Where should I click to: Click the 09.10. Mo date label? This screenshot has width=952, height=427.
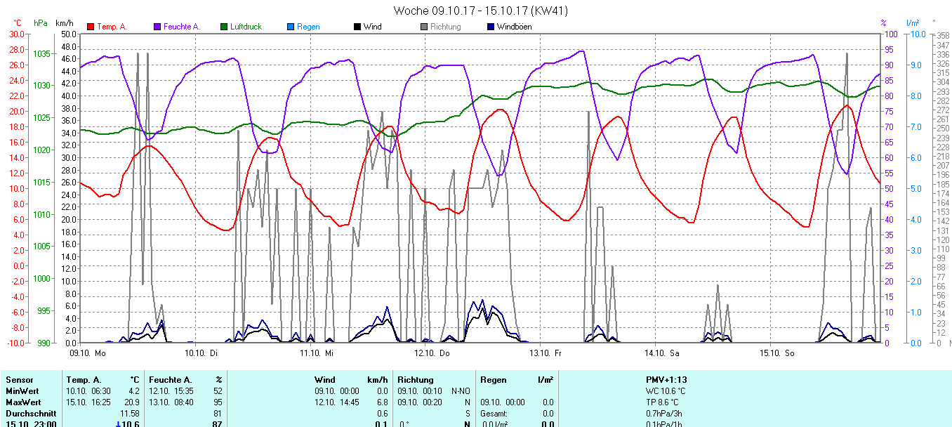pos(88,353)
